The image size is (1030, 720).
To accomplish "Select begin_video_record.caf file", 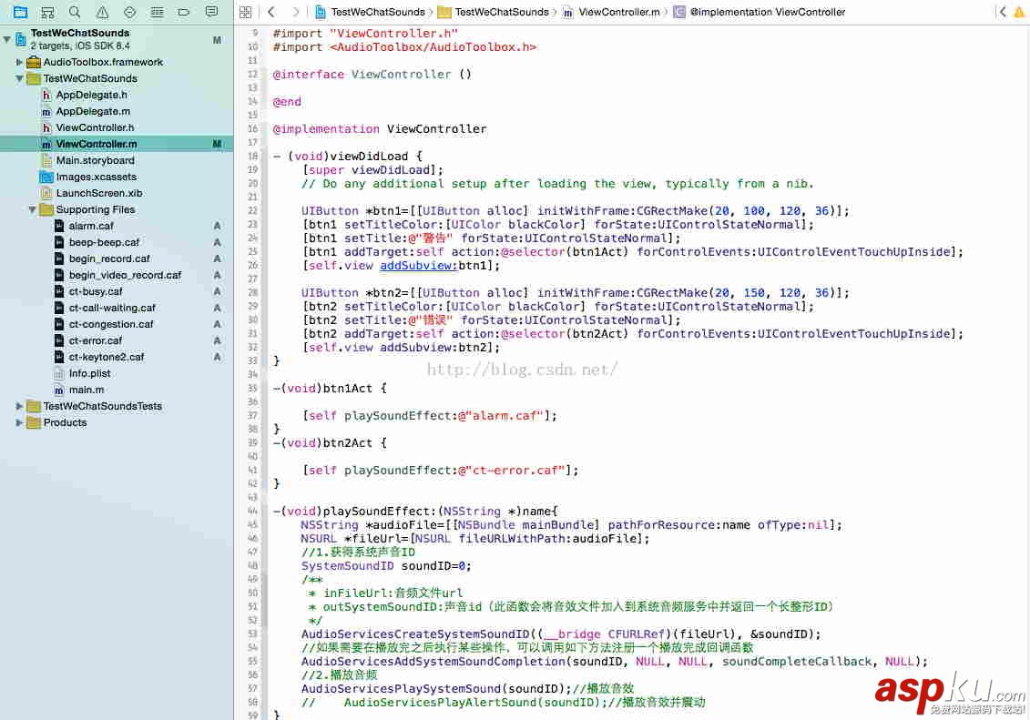I will click(125, 276).
